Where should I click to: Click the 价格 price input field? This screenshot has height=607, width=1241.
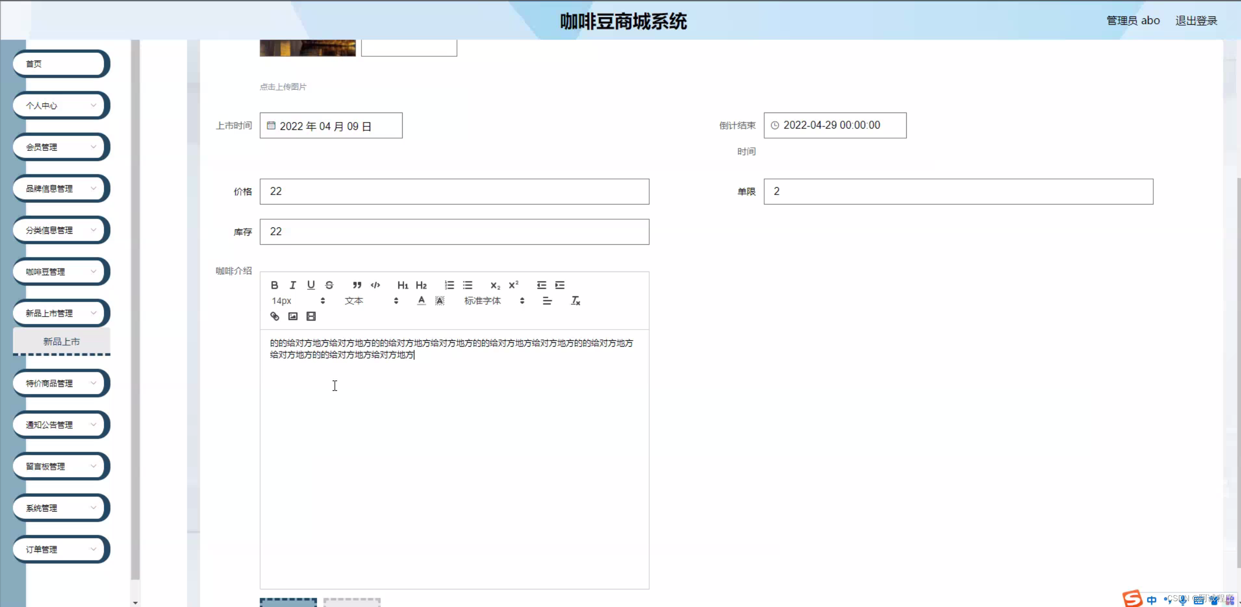(454, 192)
